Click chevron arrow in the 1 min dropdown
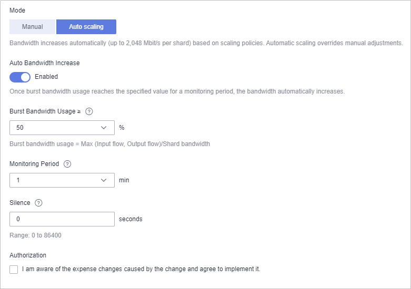411x289 pixels. [x=104, y=180]
